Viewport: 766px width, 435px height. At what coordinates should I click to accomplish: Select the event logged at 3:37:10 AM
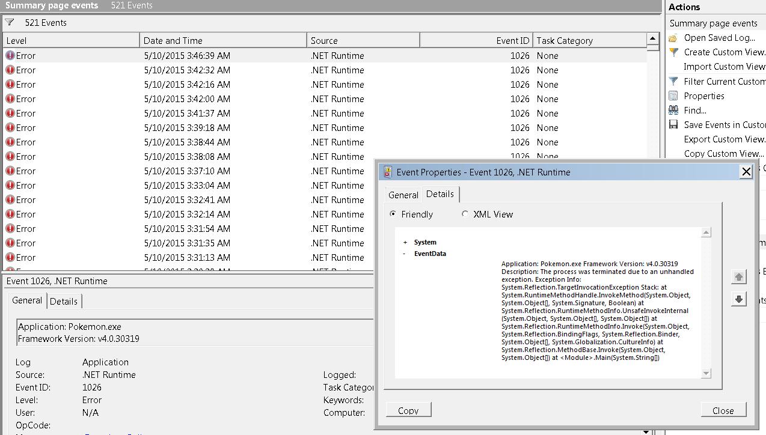189,171
